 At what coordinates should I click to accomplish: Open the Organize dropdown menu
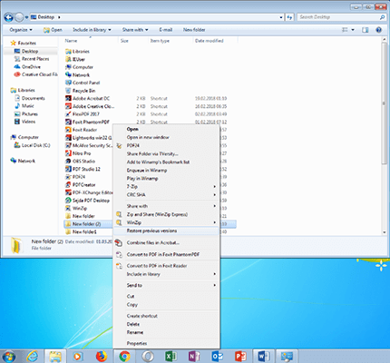pyautogui.click(x=21, y=30)
